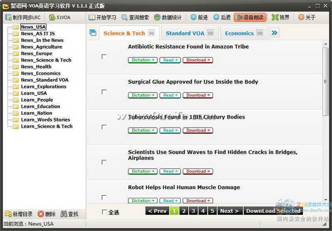Viewport: 332px width, 231px height.
Task: Go to the previous page with Prev
Action: [157, 211]
